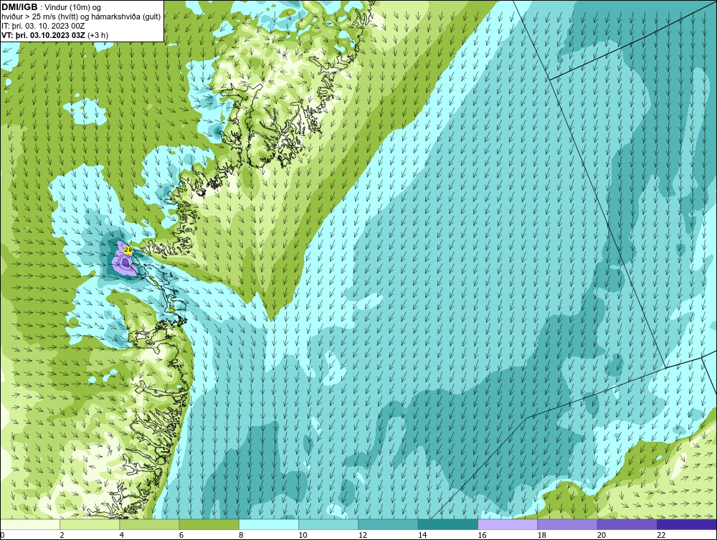This screenshot has height=540, width=717.
Task: Click the legend value '0'
Action: 2,536
